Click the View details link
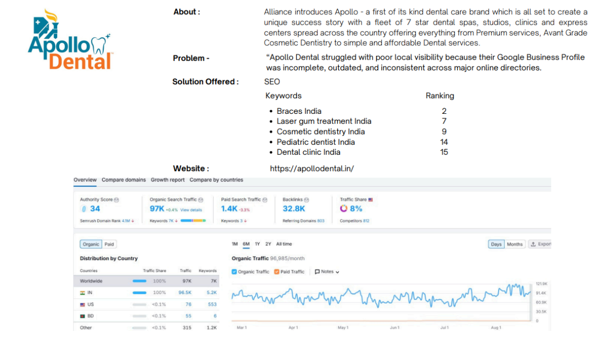Screen dimensions: 604x340 coord(191,210)
